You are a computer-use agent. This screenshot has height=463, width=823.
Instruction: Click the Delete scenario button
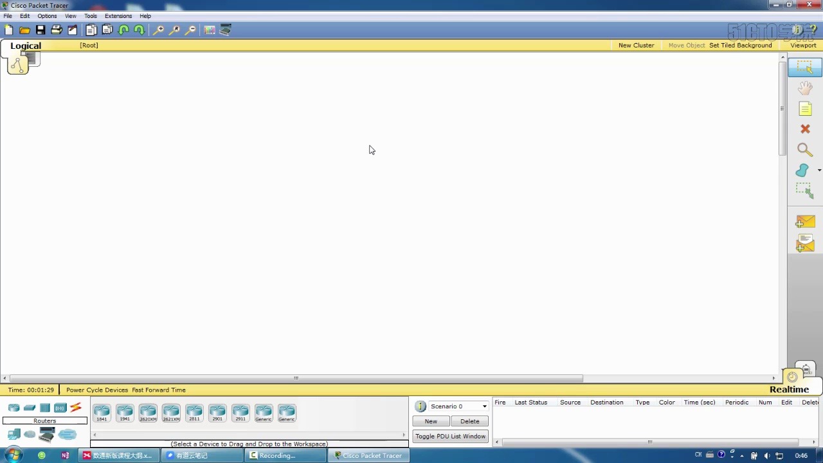pos(469,421)
